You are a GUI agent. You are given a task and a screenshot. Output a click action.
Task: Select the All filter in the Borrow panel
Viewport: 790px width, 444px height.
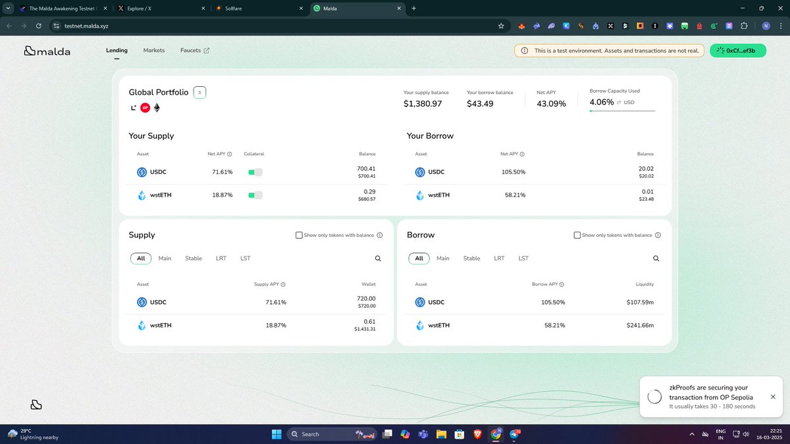(419, 259)
